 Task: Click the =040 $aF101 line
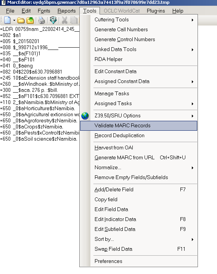17,60
